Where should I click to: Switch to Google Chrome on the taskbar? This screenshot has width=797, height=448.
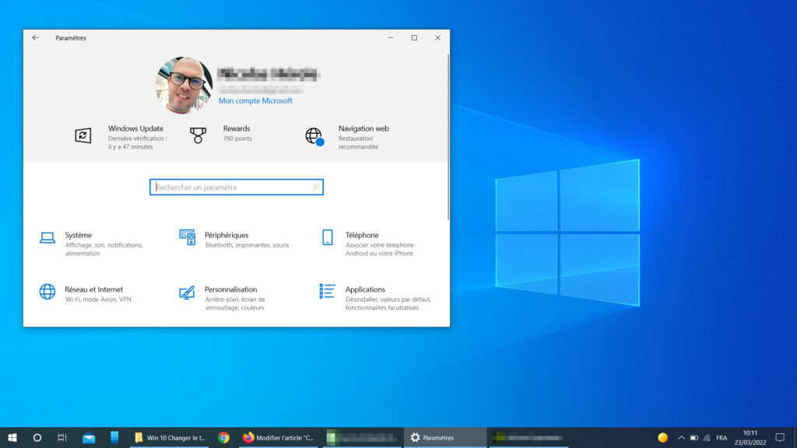click(x=223, y=437)
